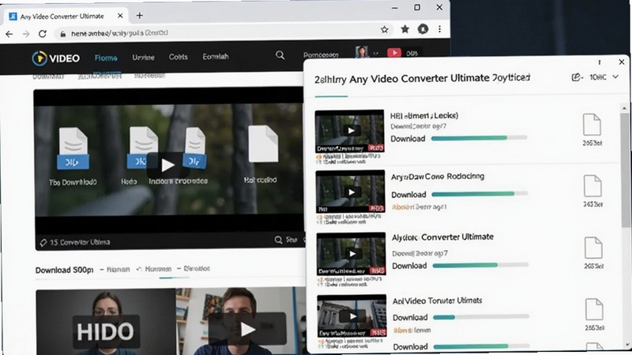
Task: Open a new browser tab with plus
Action: 140,16
